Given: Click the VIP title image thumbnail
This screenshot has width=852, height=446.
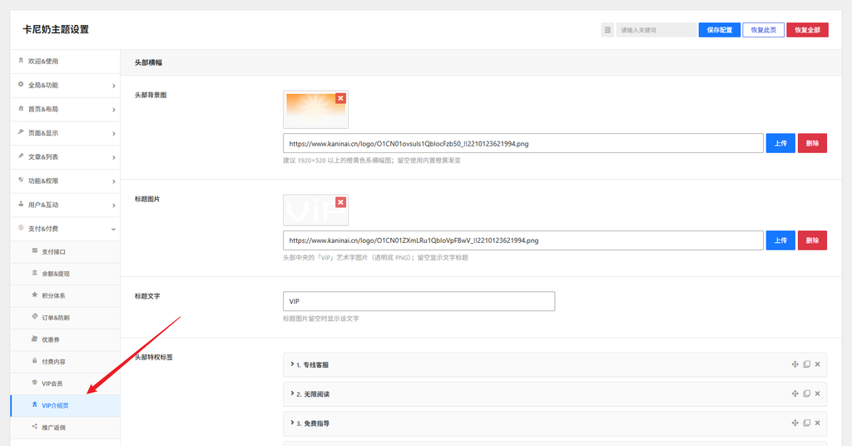Looking at the screenshot, I should (x=315, y=211).
